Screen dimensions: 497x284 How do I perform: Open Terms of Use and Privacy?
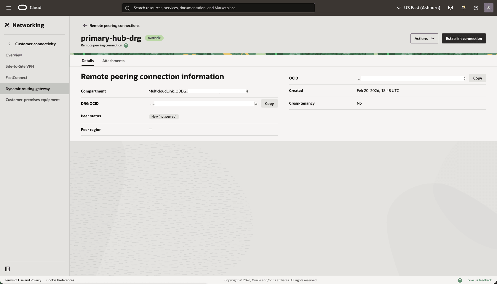tap(23, 280)
